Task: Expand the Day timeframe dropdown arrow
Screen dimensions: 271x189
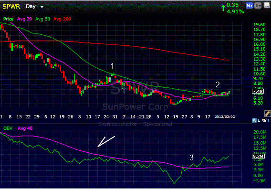Action: [x=42, y=7]
